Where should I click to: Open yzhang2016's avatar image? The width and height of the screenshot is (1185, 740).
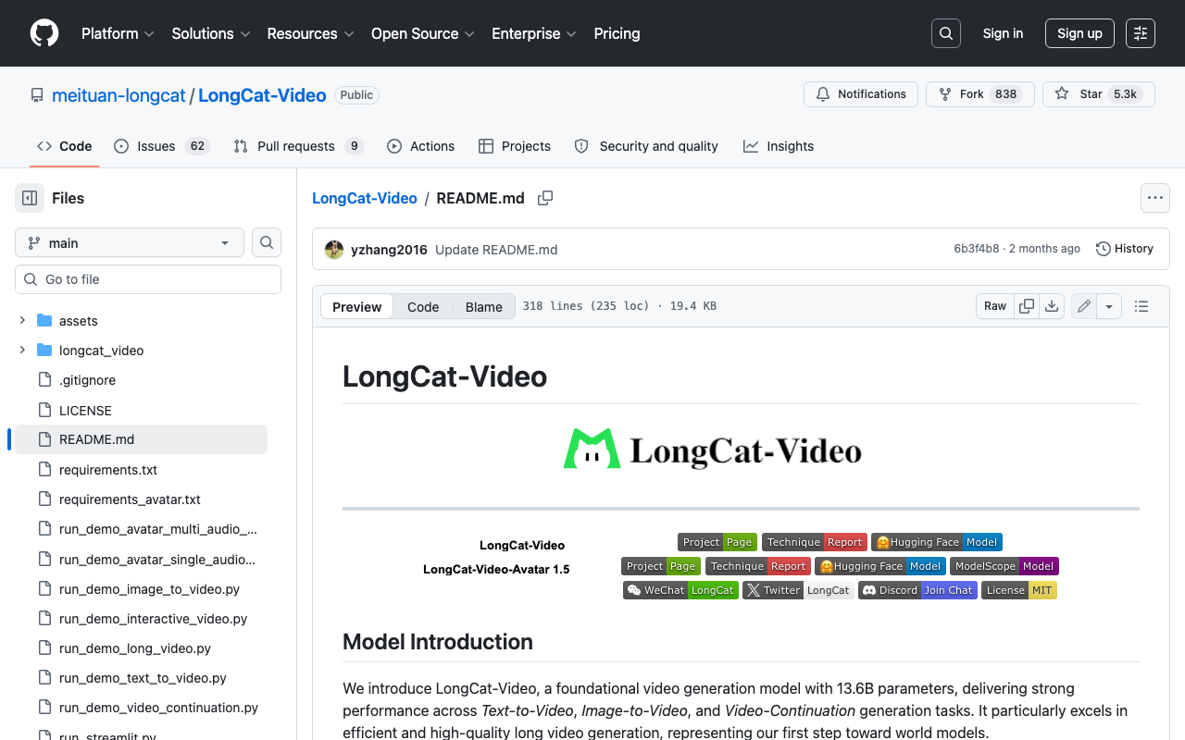[x=334, y=249]
